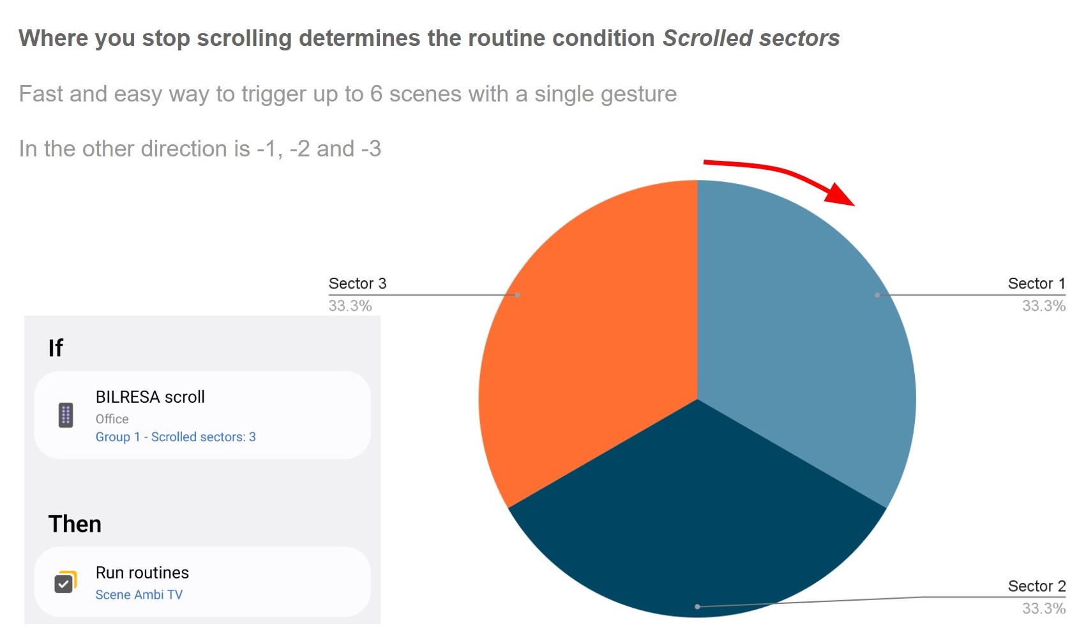Open Group 1 - Scrolled sectors: 3 setting

[176, 437]
